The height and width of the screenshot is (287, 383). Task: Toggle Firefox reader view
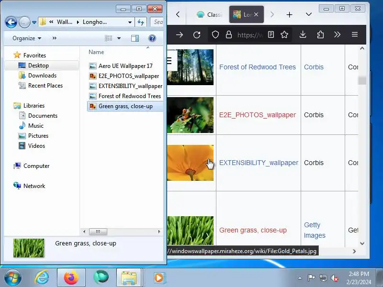[271, 34]
